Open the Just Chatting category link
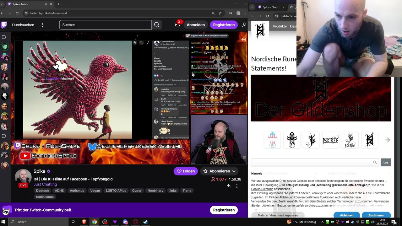 coord(45,184)
